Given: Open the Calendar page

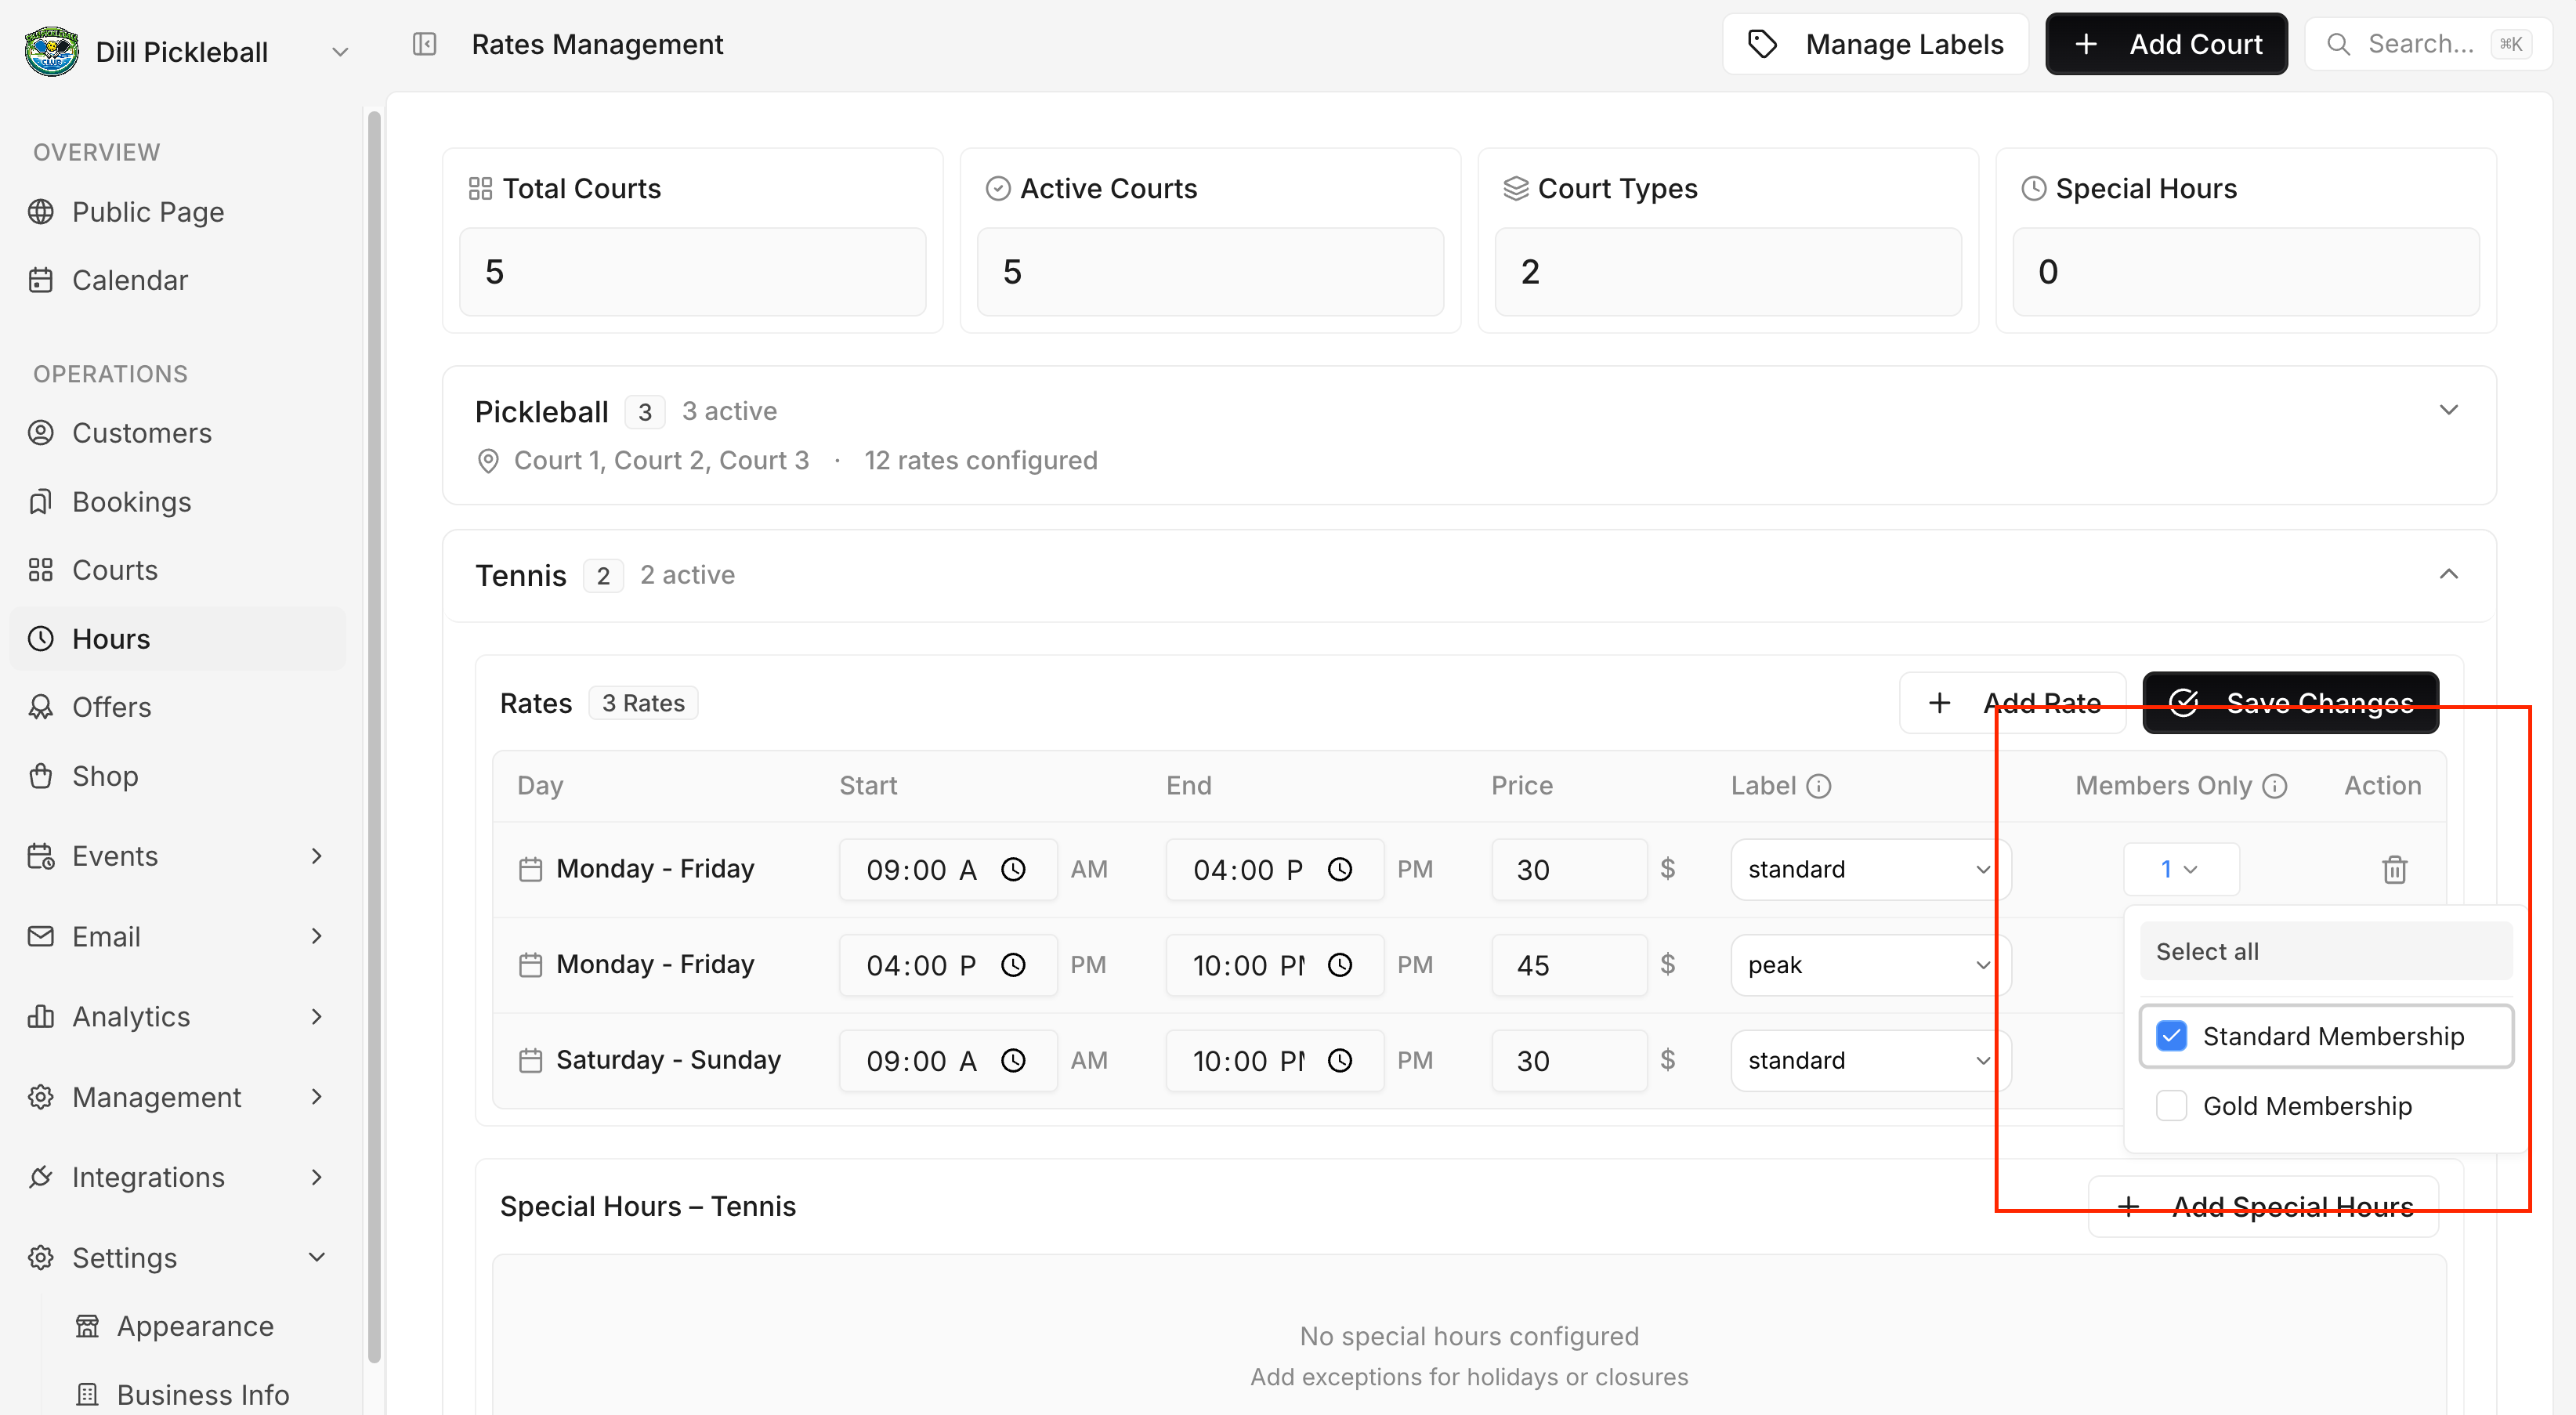Looking at the screenshot, I should pyautogui.click(x=178, y=280).
